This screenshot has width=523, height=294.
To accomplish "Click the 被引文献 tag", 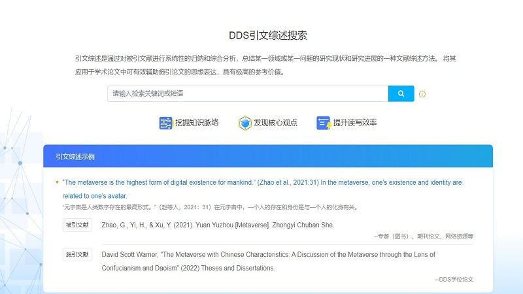I will (77, 225).
